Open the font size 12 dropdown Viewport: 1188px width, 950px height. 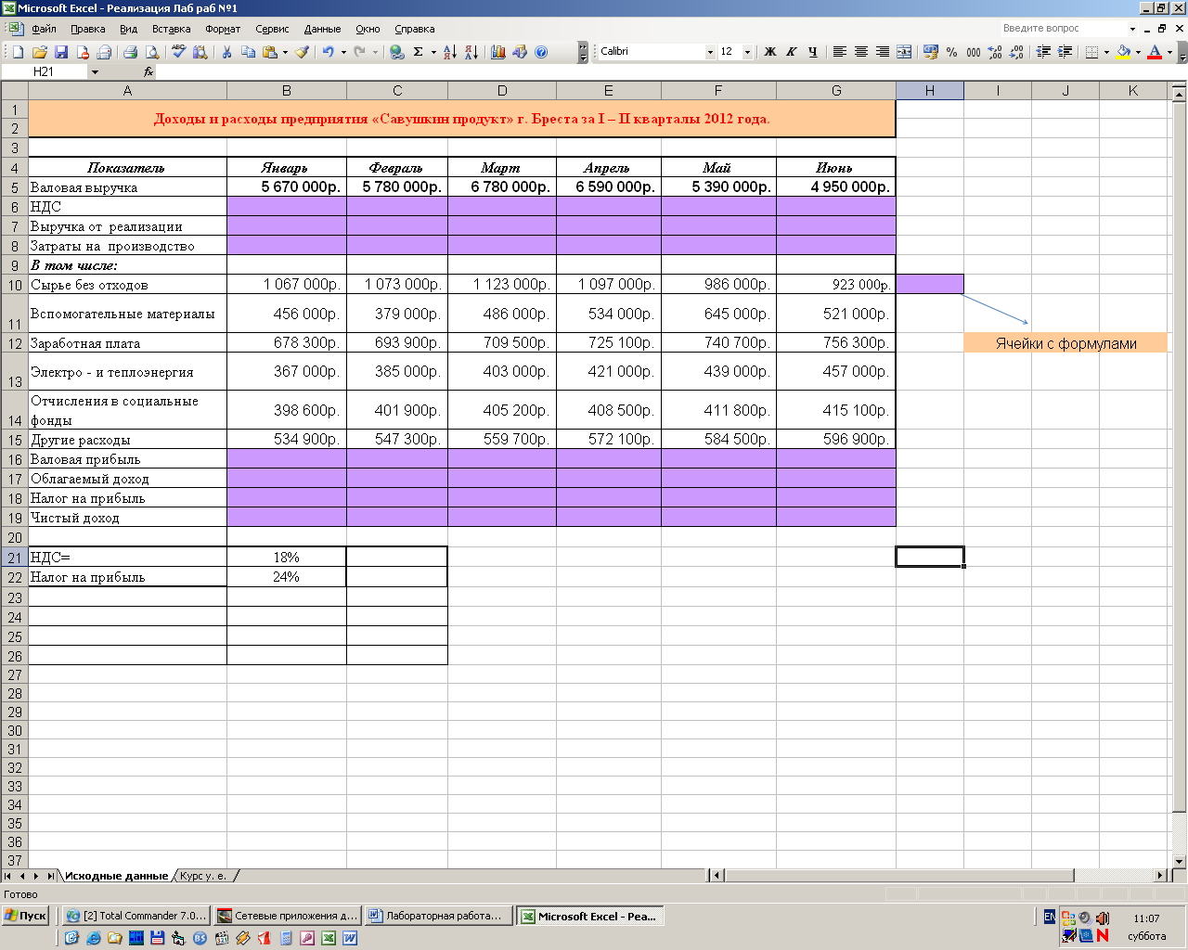pyautogui.click(x=748, y=52)
